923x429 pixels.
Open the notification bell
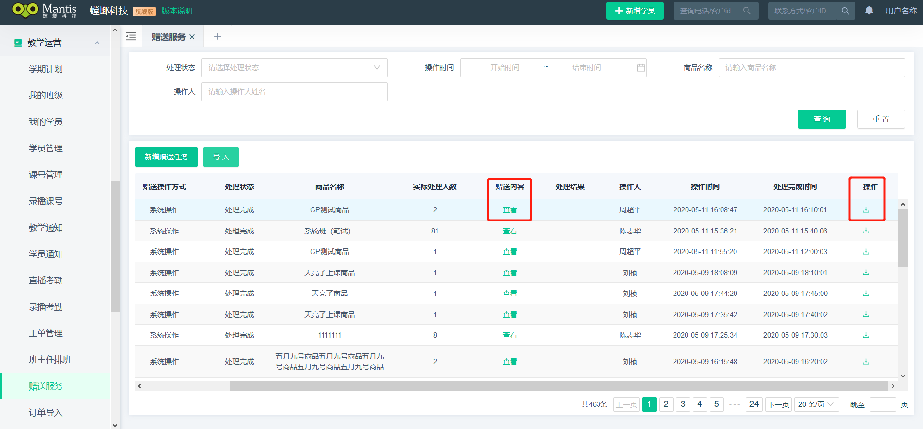point(869,11)
